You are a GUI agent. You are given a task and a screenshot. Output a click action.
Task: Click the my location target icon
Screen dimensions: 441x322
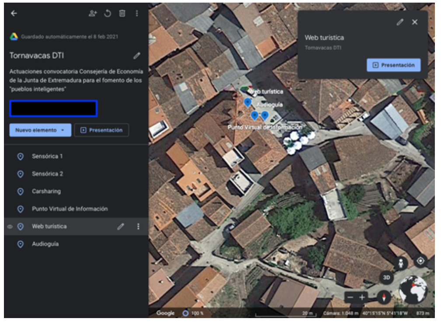(420, 261)
